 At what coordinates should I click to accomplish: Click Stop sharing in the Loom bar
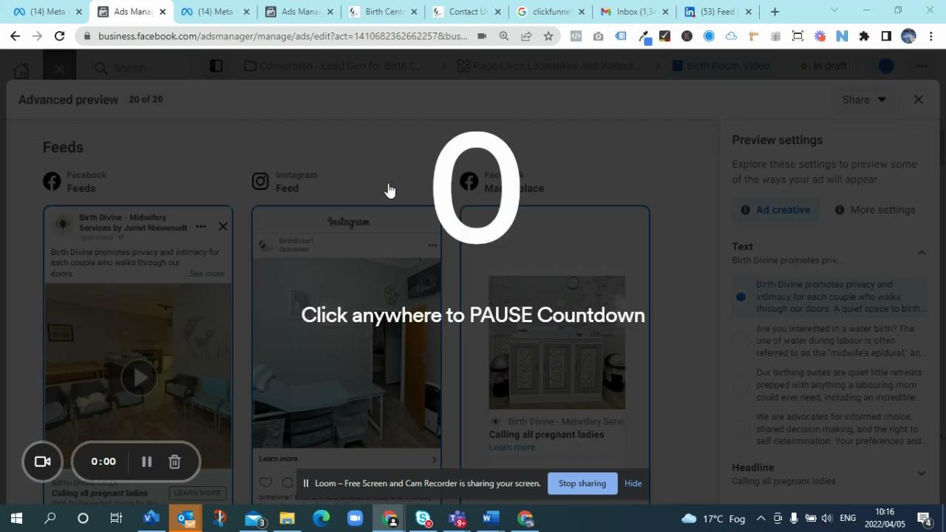click(x=582, y=483)
